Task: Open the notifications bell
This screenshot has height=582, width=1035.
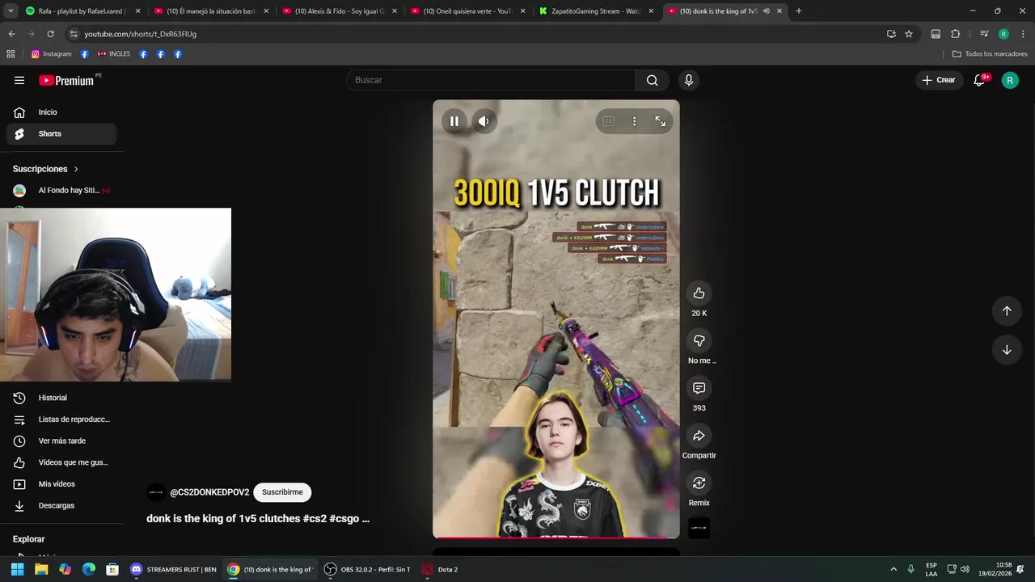Action: pos(979,80)
